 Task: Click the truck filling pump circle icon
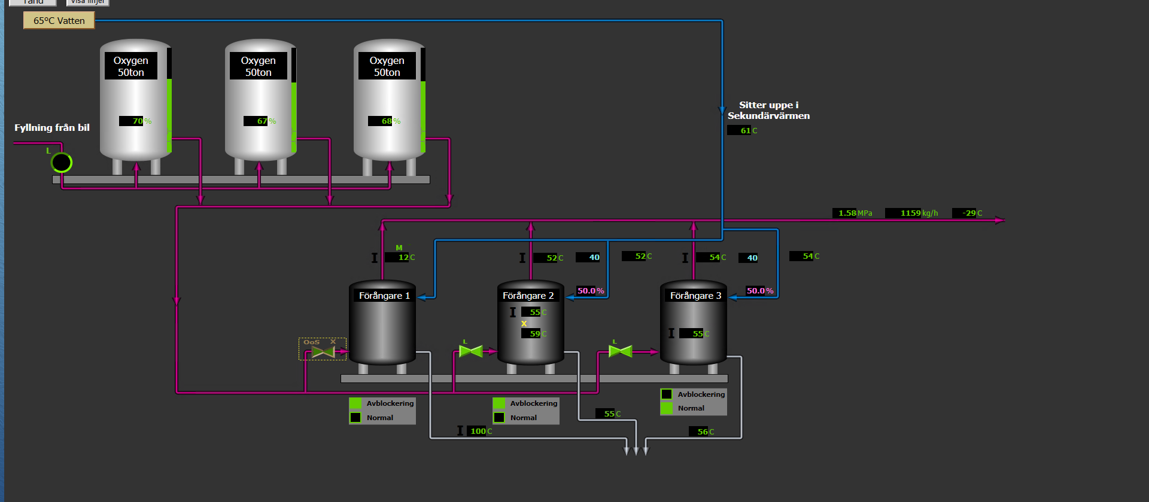point(62,163)
